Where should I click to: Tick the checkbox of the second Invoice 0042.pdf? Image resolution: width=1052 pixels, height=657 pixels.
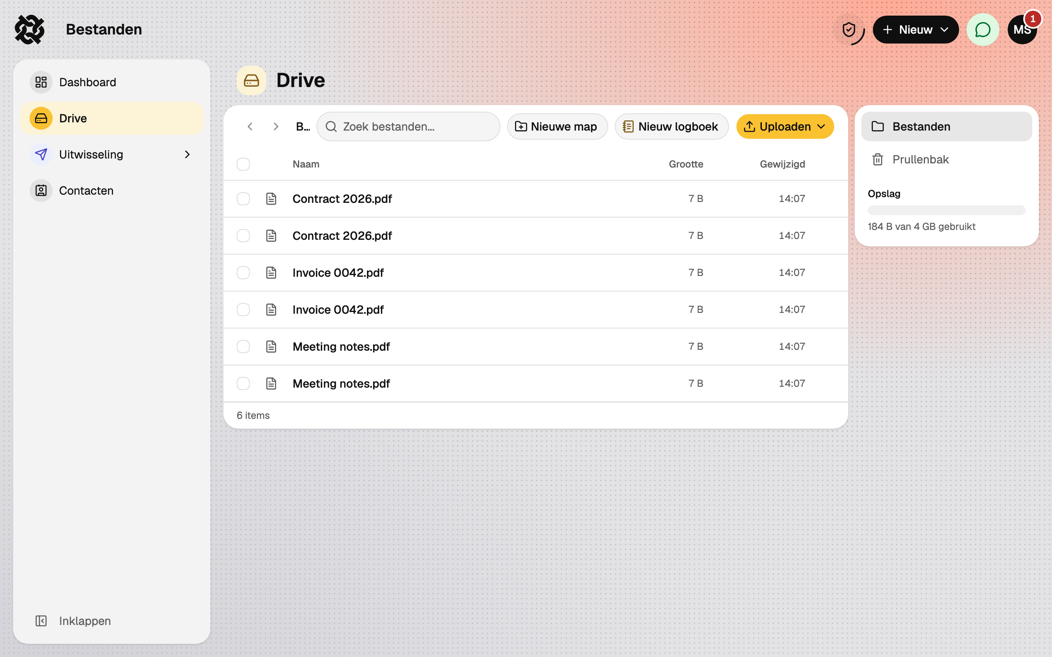pos(243,309)
